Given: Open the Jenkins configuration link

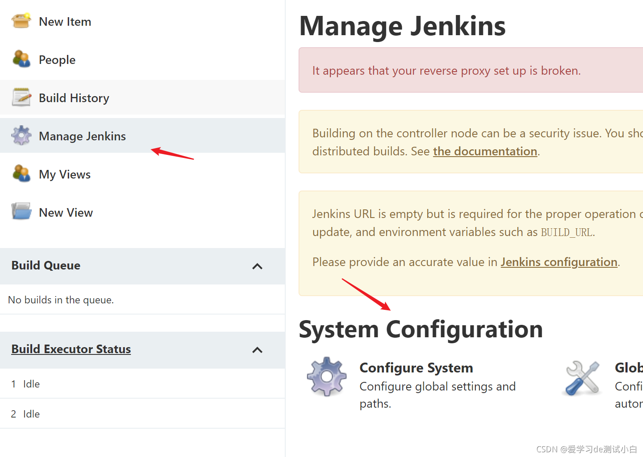Looking at the screenshot, I should point(559,262).
